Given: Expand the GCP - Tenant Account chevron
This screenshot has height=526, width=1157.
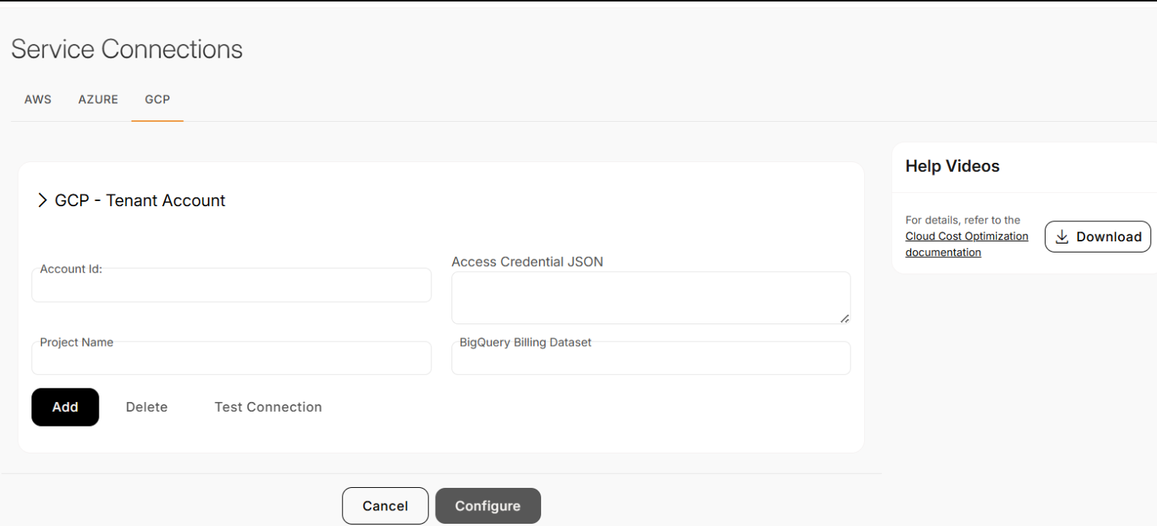Looking at the screenshot, I should click(x=43, y=200).
